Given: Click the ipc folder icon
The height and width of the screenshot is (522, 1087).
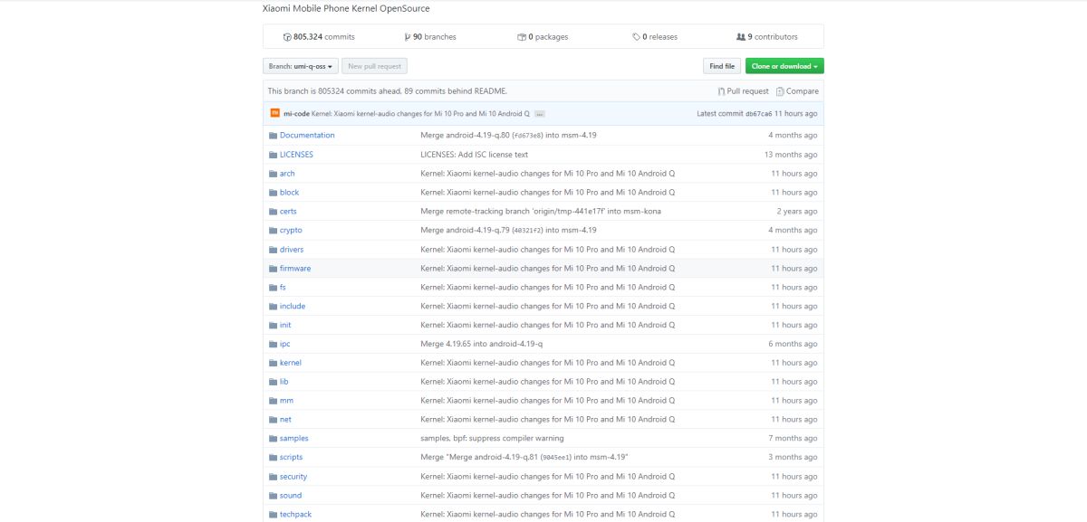Looking at the screenshot, I should pos(272,345).
